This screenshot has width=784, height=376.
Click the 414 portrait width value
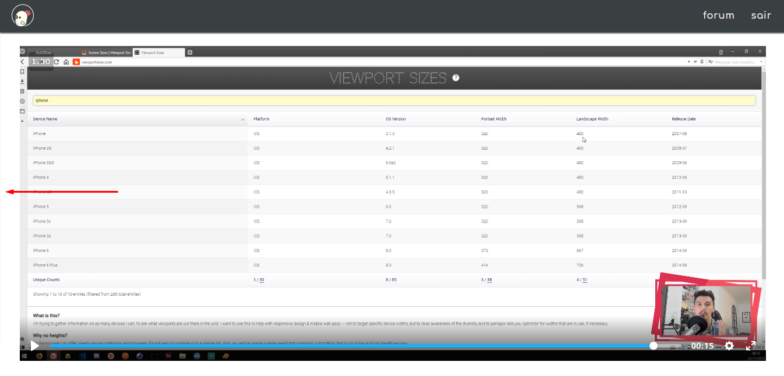click(x=485, y=265)
